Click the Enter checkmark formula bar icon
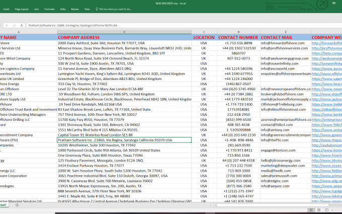The height and width of the screenshot is (214, 342). [14, 25]
